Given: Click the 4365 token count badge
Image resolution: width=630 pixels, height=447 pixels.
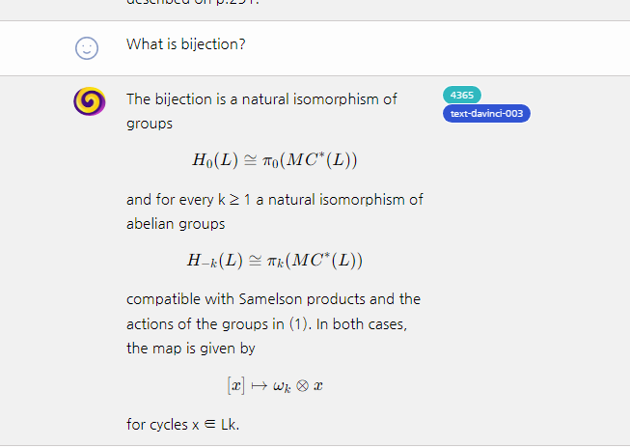Looking at the screenshot, I should (x=462, y=95).
